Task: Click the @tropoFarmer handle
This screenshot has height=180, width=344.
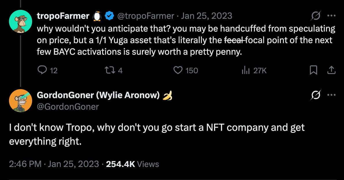Action: click(145, 16)
